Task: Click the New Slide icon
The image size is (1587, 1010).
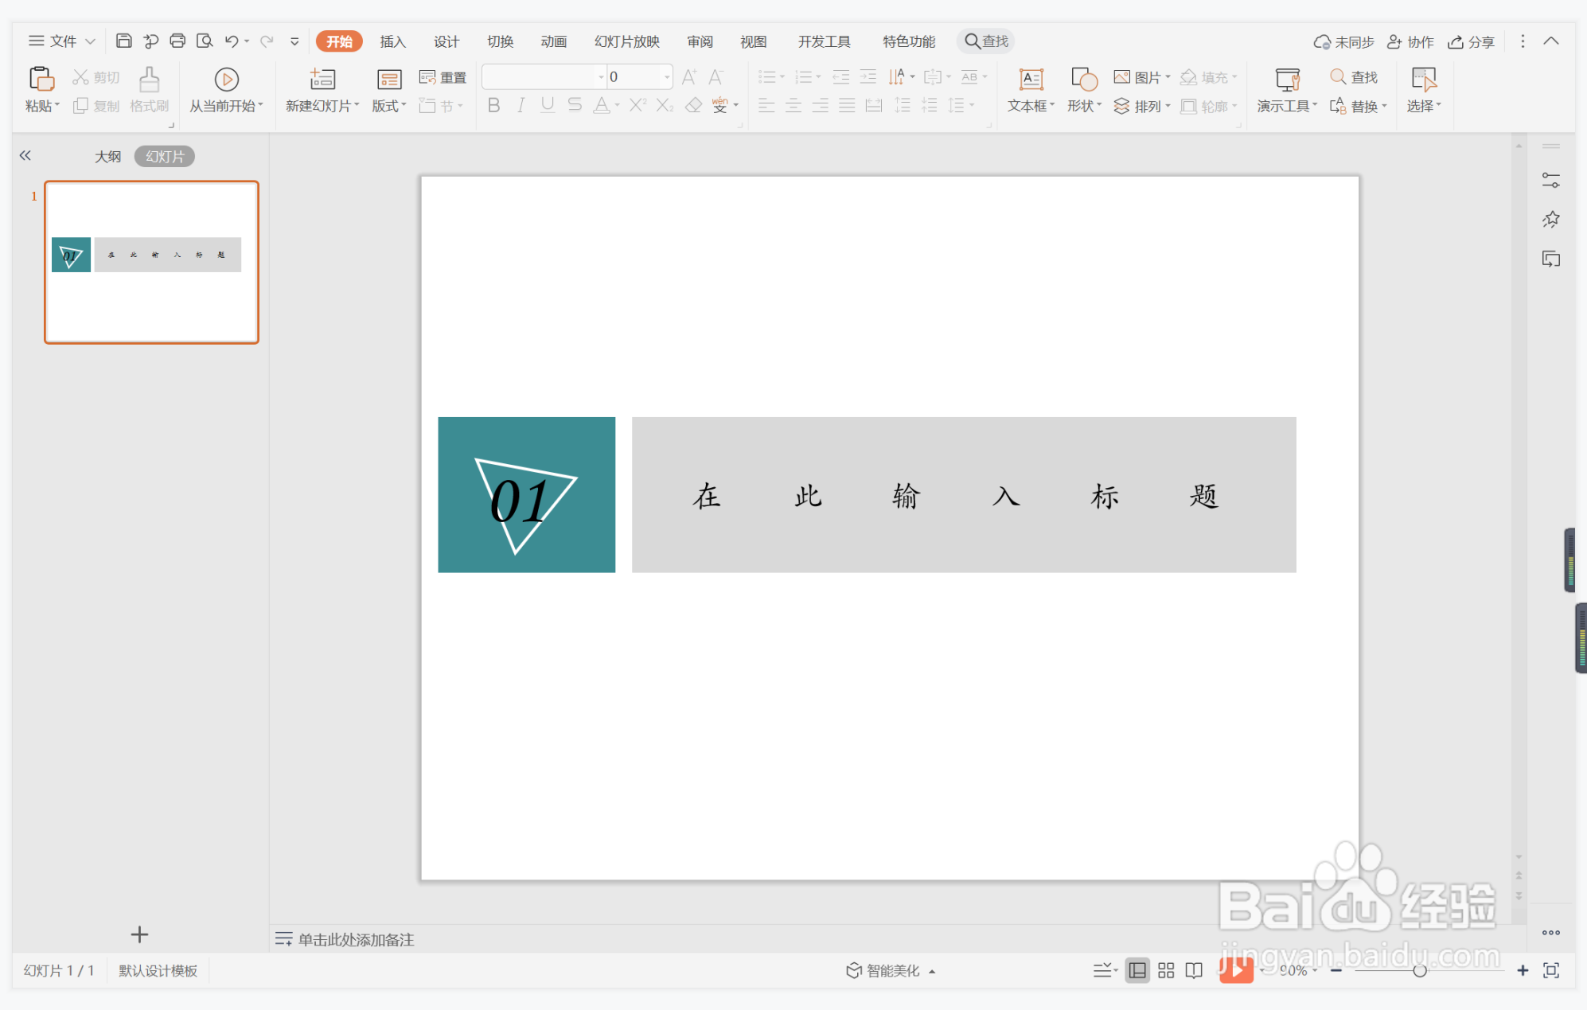Action: click(322, 80)
